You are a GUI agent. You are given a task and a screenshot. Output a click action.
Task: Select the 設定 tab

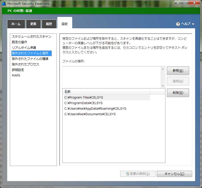tap(65, 23)
